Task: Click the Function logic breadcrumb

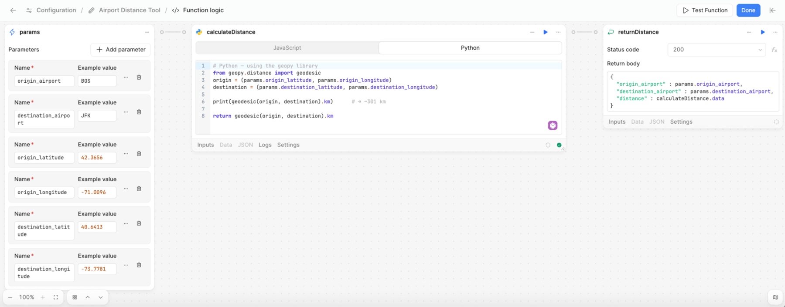Action: [198, 10]
